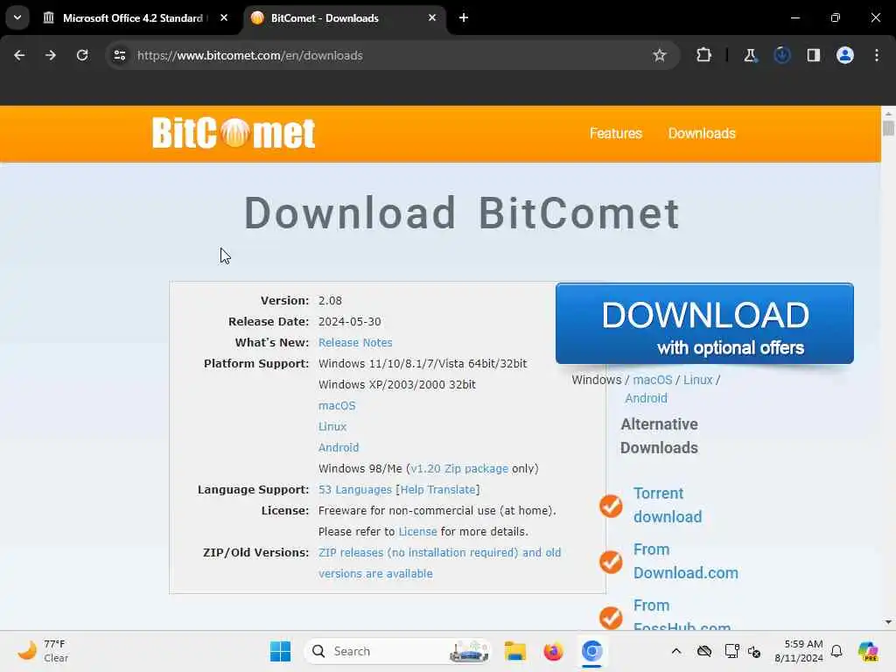Click the release date '2024-05-30'
The height and width of the screenshot is (672, 896).
[x=350, y=322]
